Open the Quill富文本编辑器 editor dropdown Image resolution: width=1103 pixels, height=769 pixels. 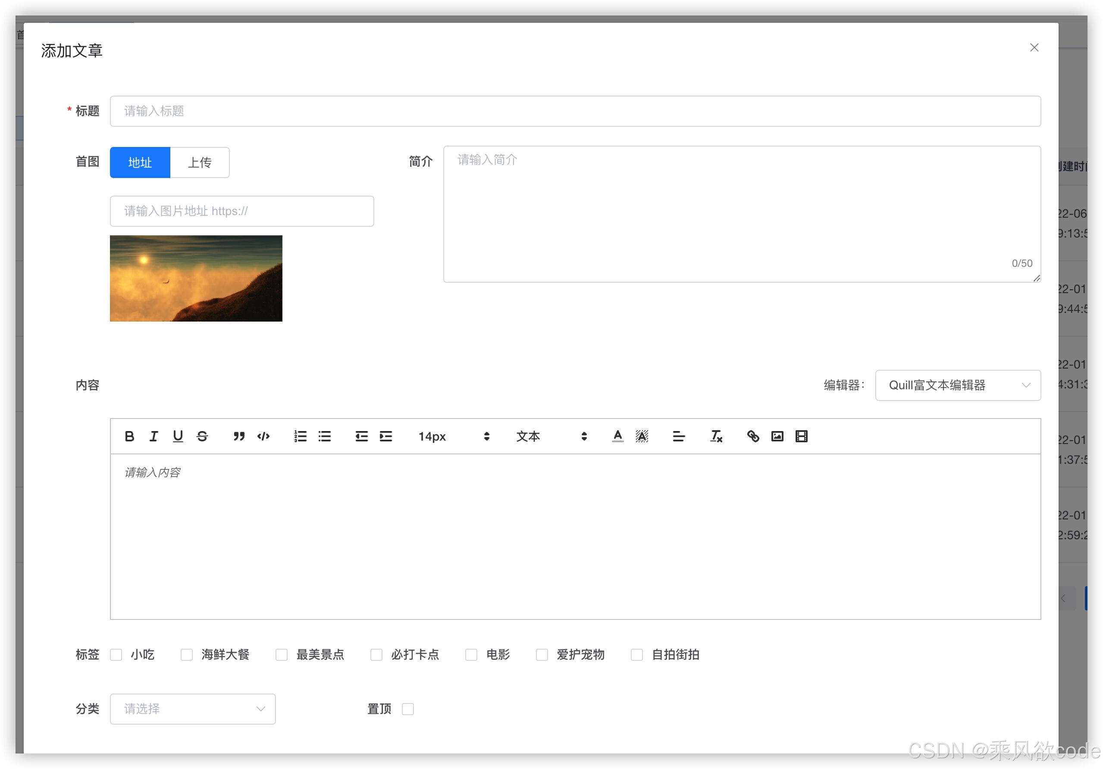[957, 385]
